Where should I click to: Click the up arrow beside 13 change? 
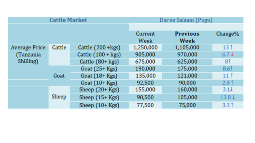point(231,47)
